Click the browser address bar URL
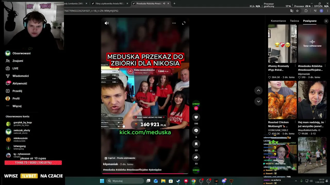 (x=92, y=11)
